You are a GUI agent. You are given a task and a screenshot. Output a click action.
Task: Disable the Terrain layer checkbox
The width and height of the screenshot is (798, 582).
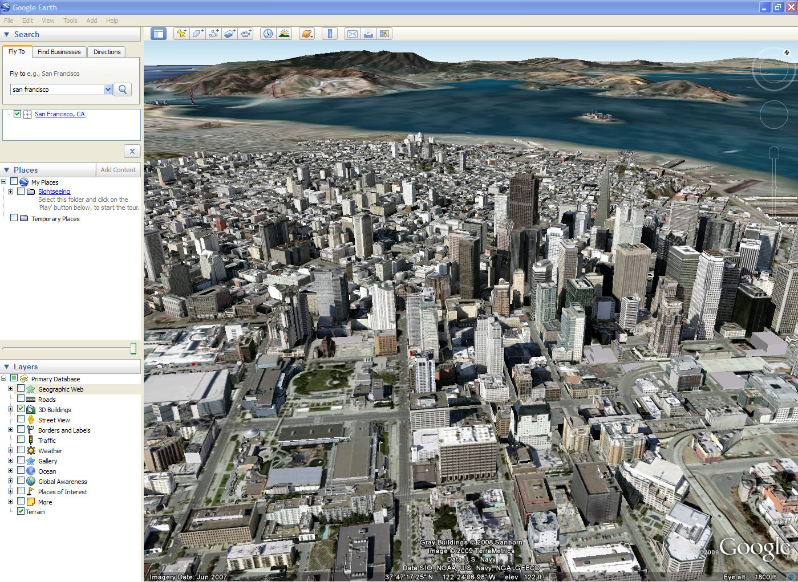(21, 511)
